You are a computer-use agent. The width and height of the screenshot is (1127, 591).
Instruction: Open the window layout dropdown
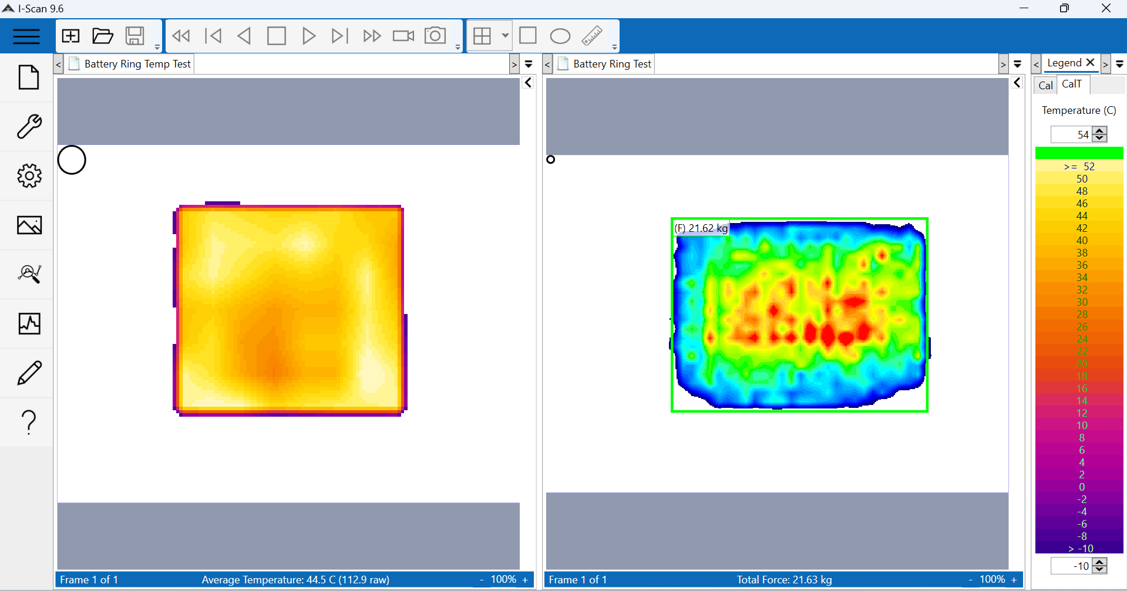[504, 36]
